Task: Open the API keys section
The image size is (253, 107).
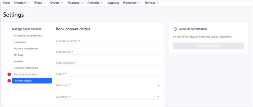Action: [19, 55]
